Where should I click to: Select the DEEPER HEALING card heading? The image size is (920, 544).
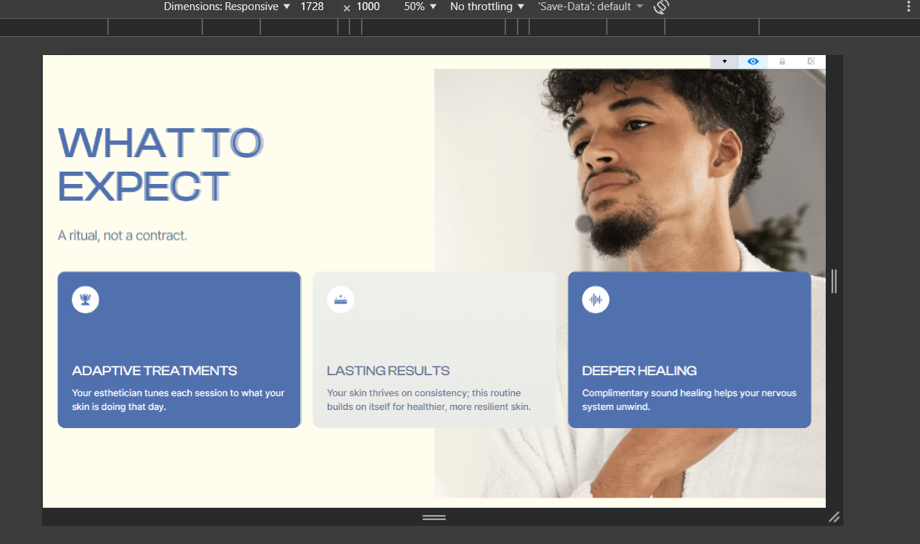tap(639, 371)
